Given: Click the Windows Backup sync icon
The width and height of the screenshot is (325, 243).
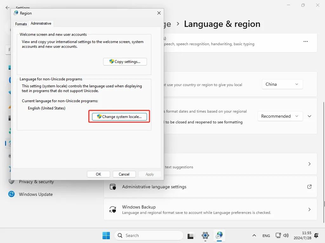Looking at the screenshot, I should [113, 209].
